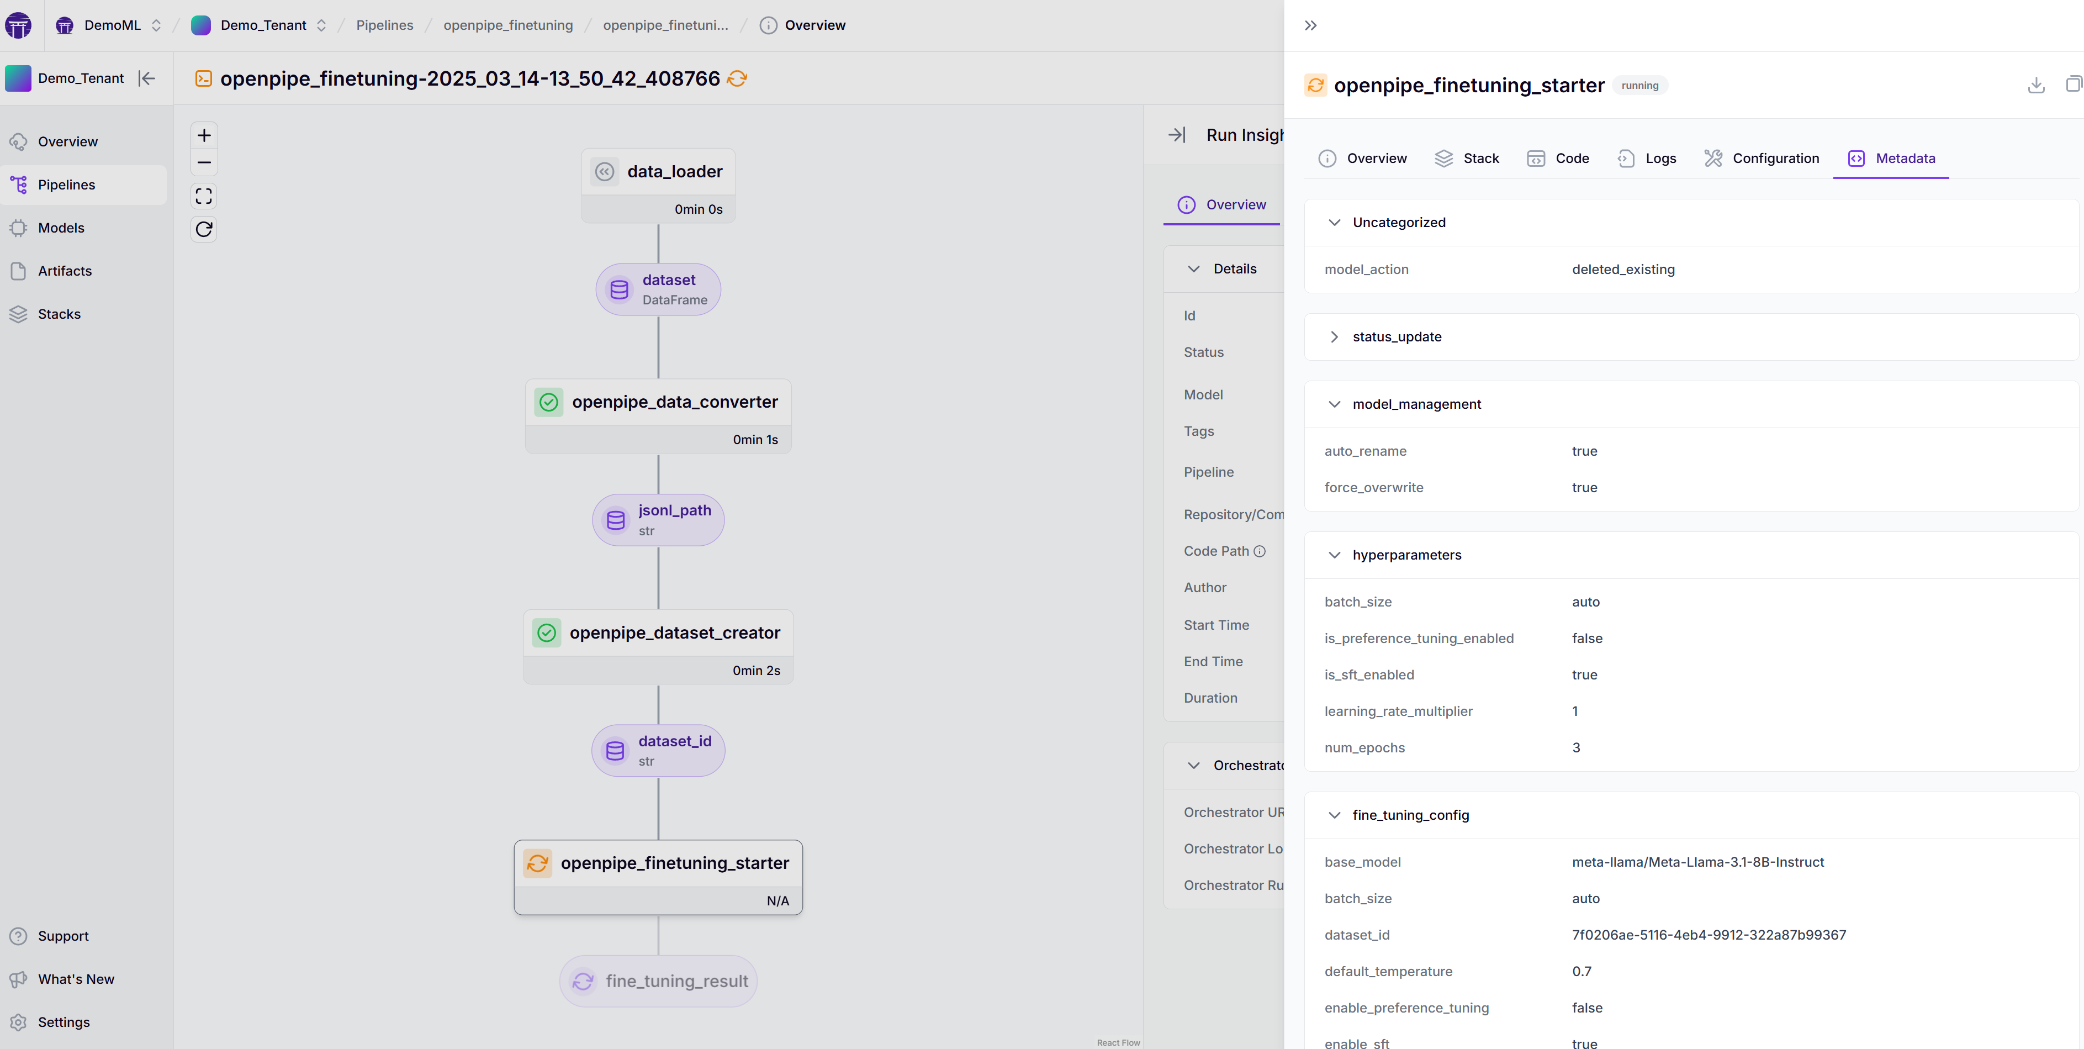Open the Stacks section in the sidebar
The height and width of the screenshot is (1049, 2084).
[60, 314]
